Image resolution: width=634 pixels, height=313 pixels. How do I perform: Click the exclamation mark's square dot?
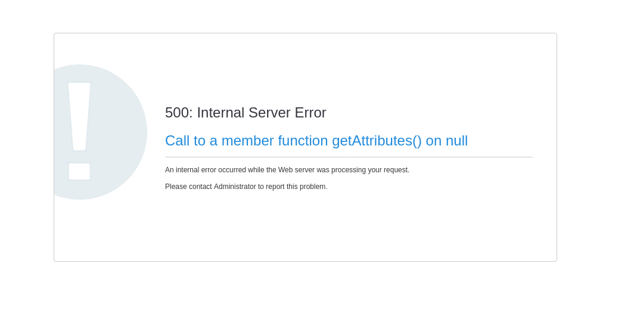79,171
